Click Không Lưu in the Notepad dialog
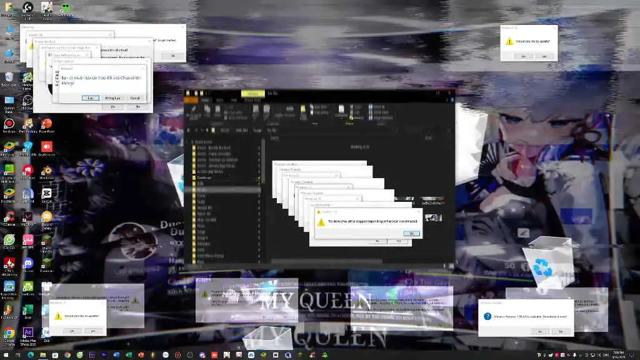The width and height of the screenshot is (640, 360). (112, 98)
